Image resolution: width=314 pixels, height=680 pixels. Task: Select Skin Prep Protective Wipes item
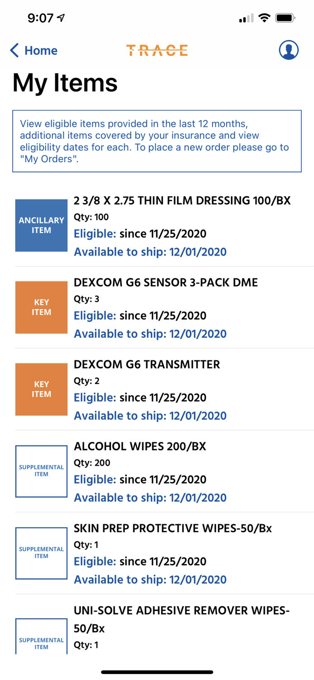pos(173,529)
